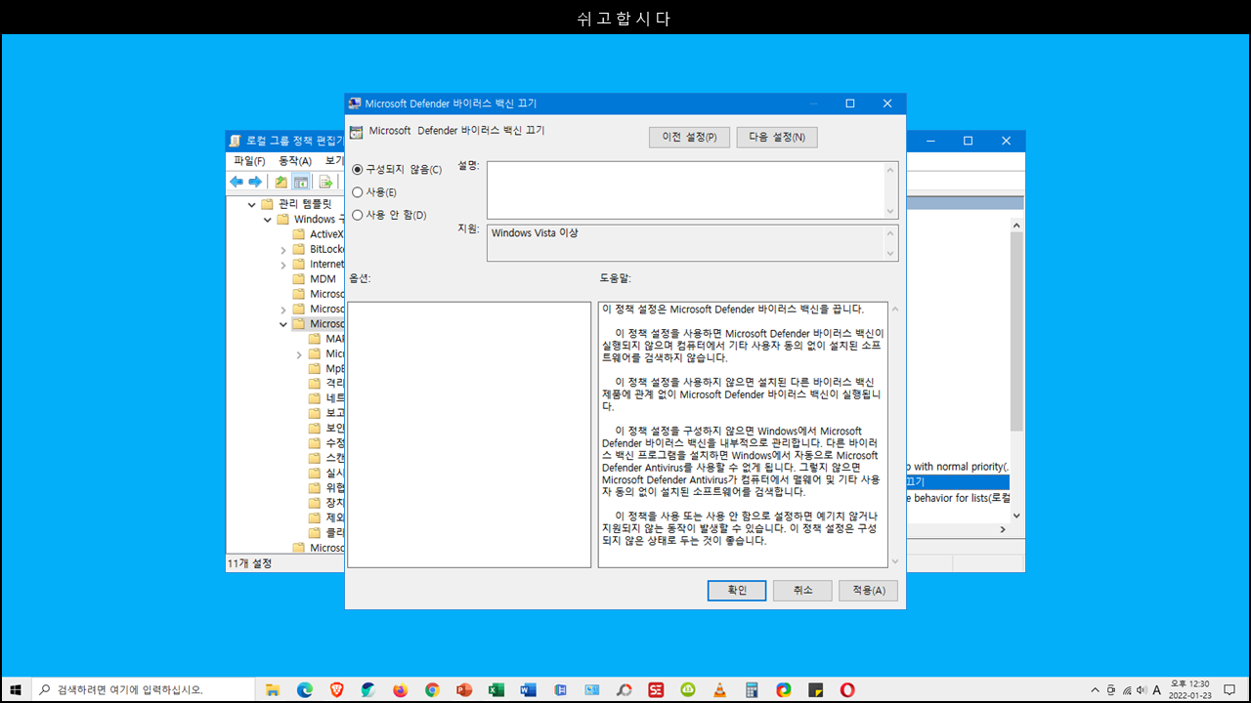Click the '11개 설정' status bar text
This screenshot has height=703, width=1251.
(x=249, y=563)
